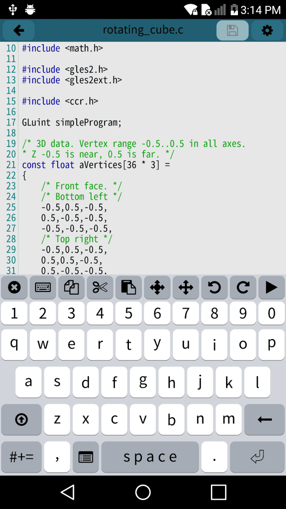Undo the last edit
Image resolution: width=286 pixels, height=509 pixels.
tap(215, 288)
